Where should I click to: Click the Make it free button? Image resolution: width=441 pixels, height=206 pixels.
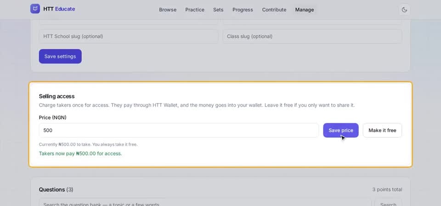click(x=382, y=130)
